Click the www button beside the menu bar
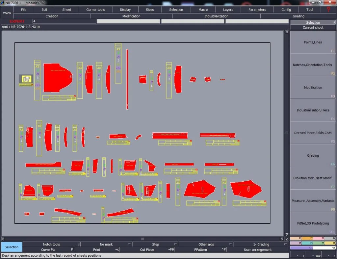Screen dimensions: 337x259 point(7,13)
